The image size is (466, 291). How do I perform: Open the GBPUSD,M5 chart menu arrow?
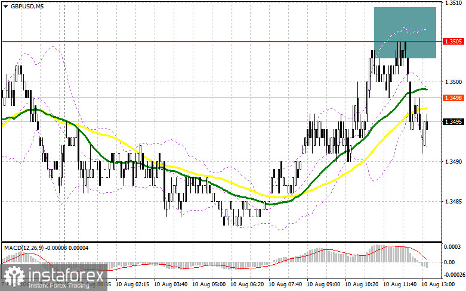tap(5, 6)
